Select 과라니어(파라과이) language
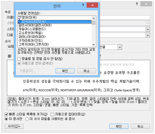This screenshot has height=134, width=155. pos(55,37)
